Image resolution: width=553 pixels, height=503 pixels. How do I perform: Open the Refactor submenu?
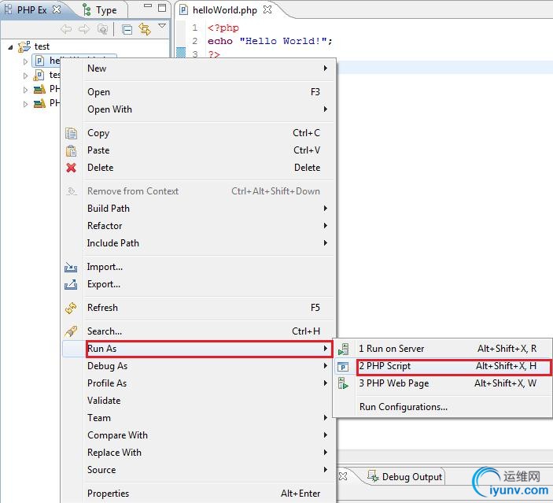pos(208,226)
